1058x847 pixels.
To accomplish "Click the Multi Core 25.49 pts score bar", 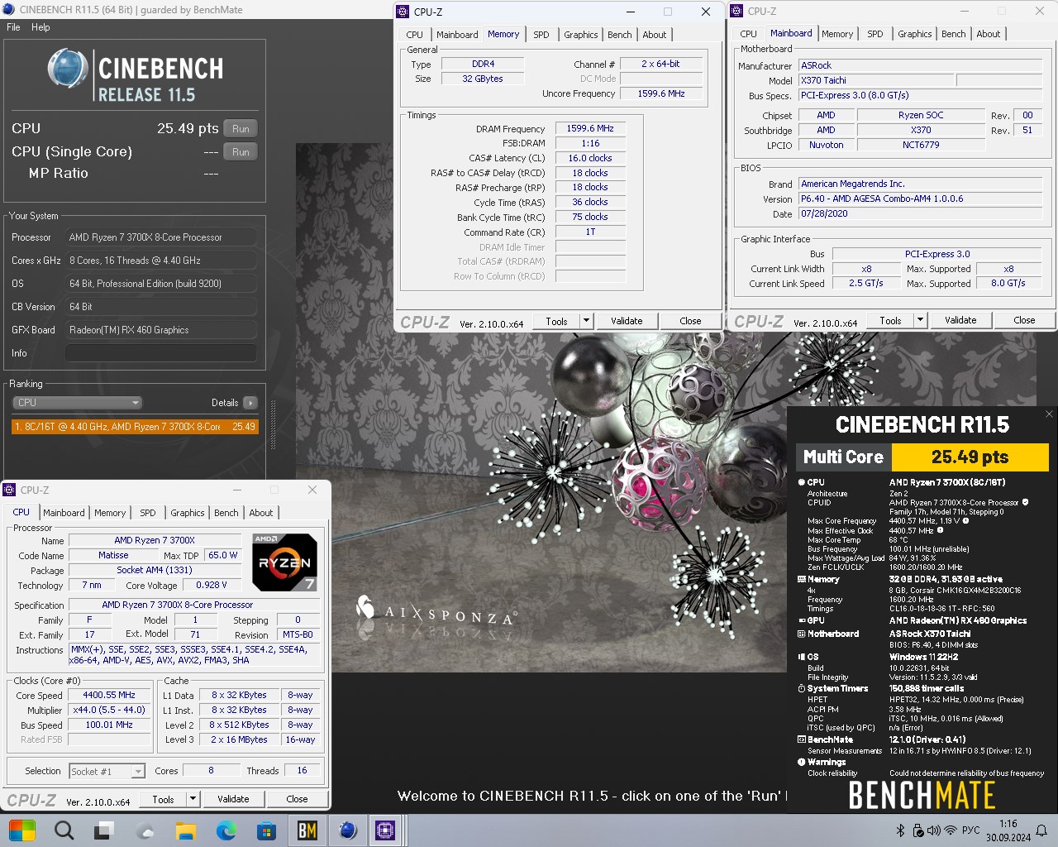I will point(922,457).
